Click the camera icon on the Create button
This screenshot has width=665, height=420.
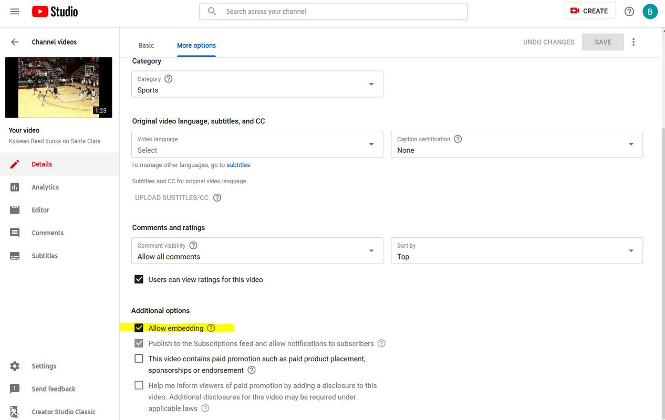tap(575, 10)
